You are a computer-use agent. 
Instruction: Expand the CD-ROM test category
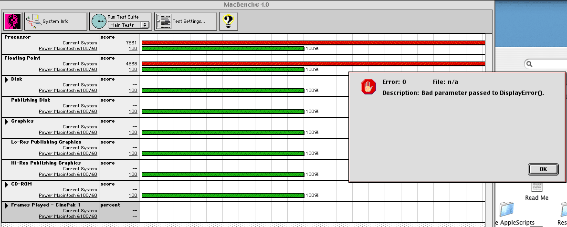point(7,185)
